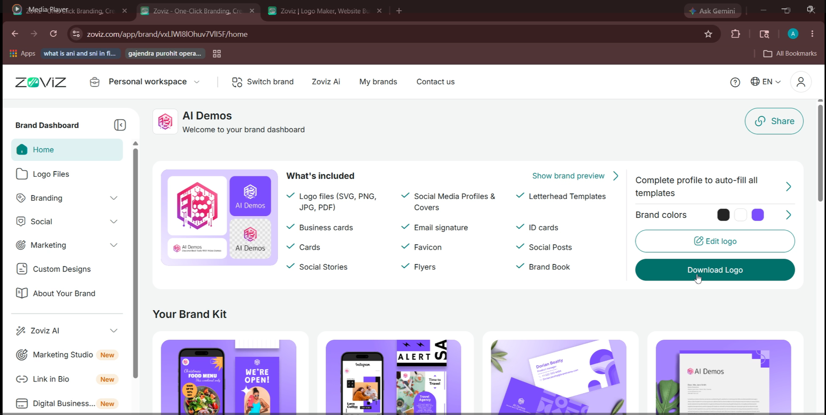
Task: Click the Edit logo button
Action: (715, 241)
